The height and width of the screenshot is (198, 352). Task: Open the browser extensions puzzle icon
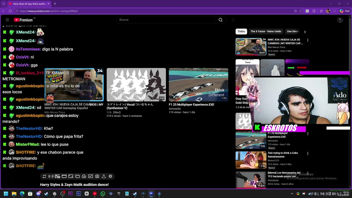[314, 11]
